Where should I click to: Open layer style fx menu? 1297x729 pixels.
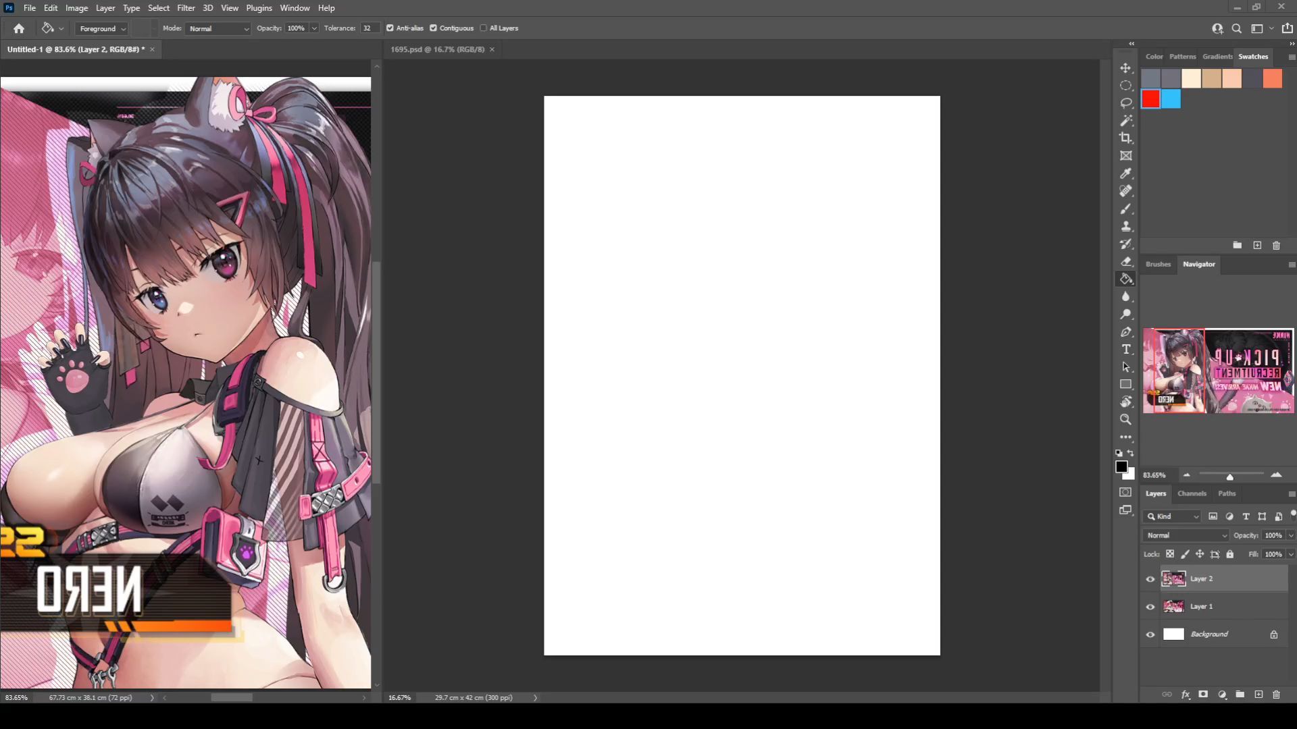click(1186, 695)
